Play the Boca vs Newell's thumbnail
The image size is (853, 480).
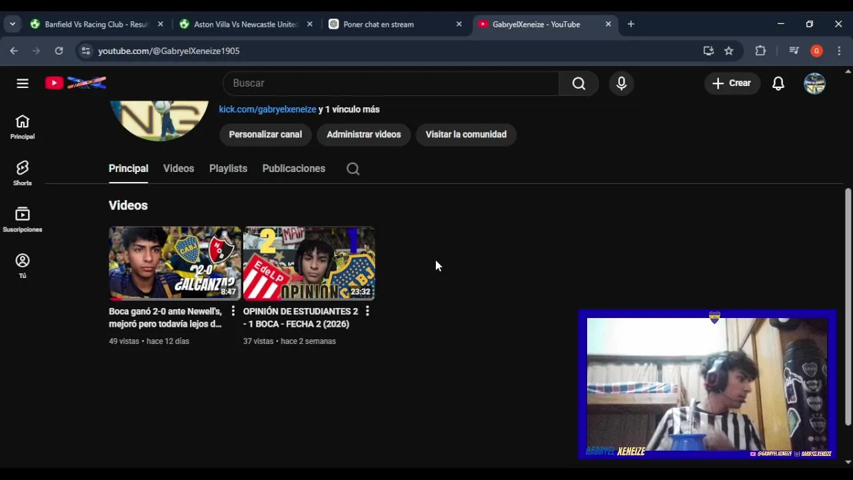(175, 263)
